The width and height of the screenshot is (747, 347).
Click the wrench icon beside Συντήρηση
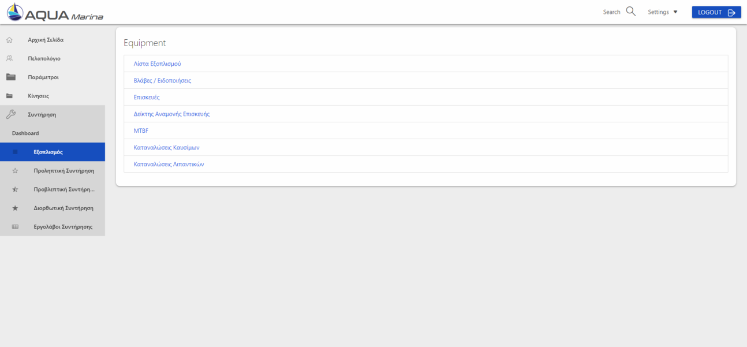tap(10, 114)
